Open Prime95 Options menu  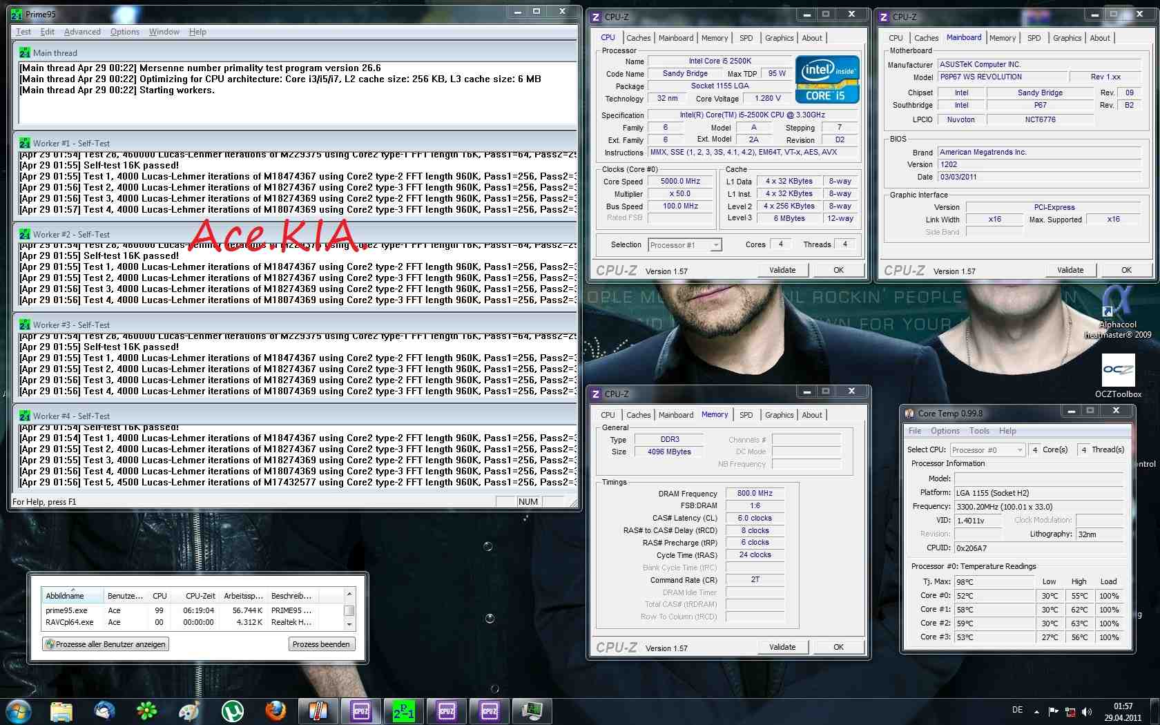pyautogui.click(x=125, y=32)
